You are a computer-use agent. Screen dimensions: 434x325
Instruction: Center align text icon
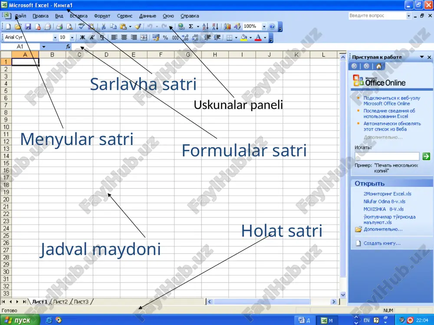point(124,37)
